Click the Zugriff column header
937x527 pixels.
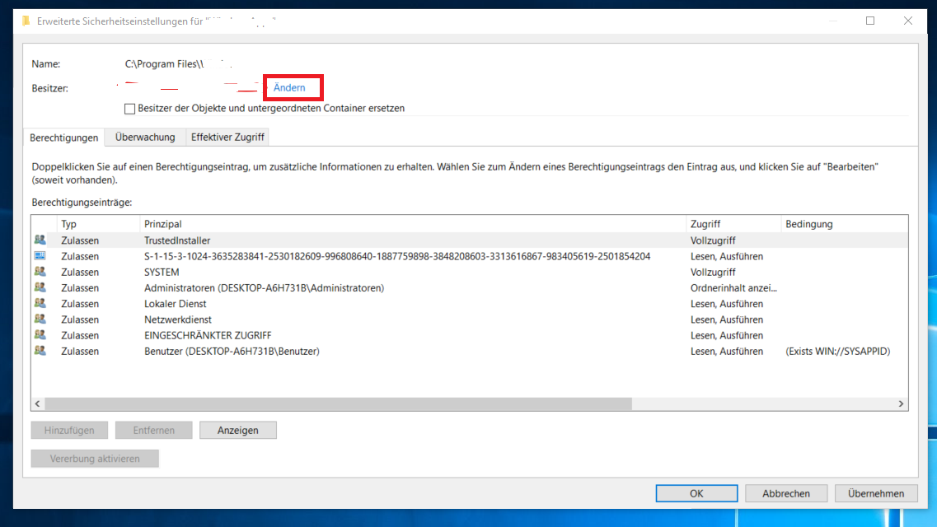pyautogui.click(x=733, y=224)
